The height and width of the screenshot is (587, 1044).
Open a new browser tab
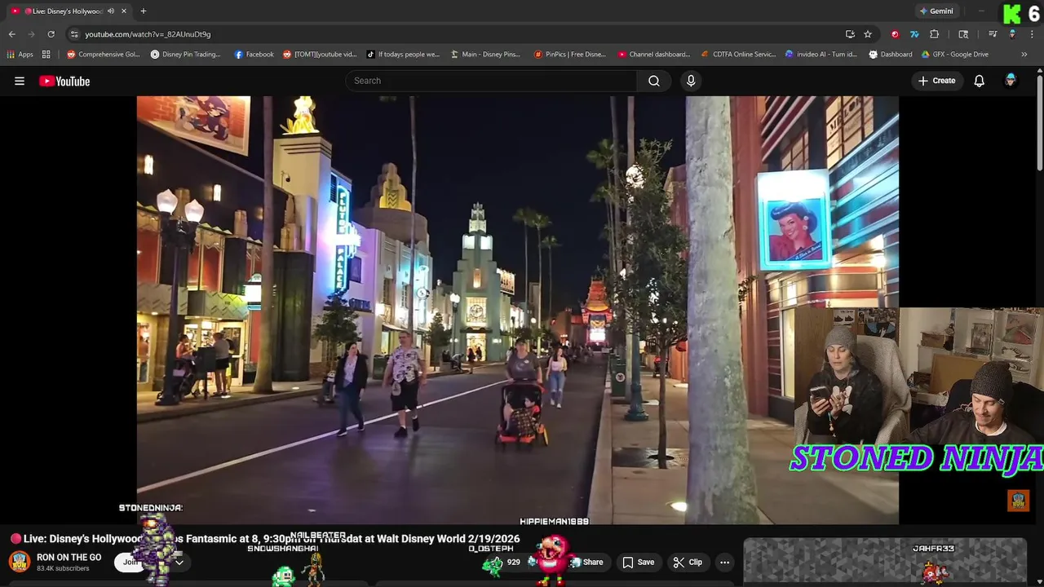(x=143, y=11)
